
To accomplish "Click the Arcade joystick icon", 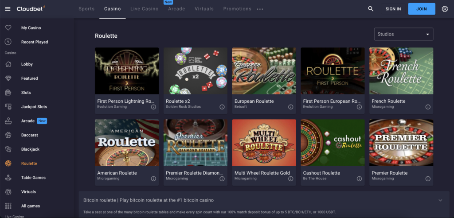I will (x=8, y=121).
